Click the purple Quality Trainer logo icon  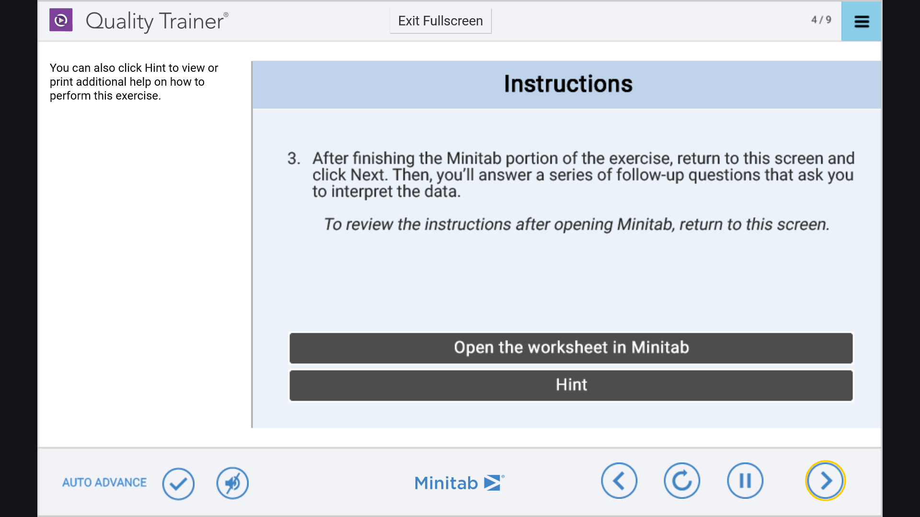coord(61,20)
